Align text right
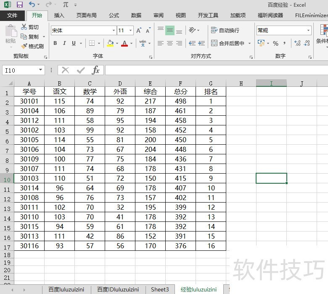328x294 pixels. point(179,43)
